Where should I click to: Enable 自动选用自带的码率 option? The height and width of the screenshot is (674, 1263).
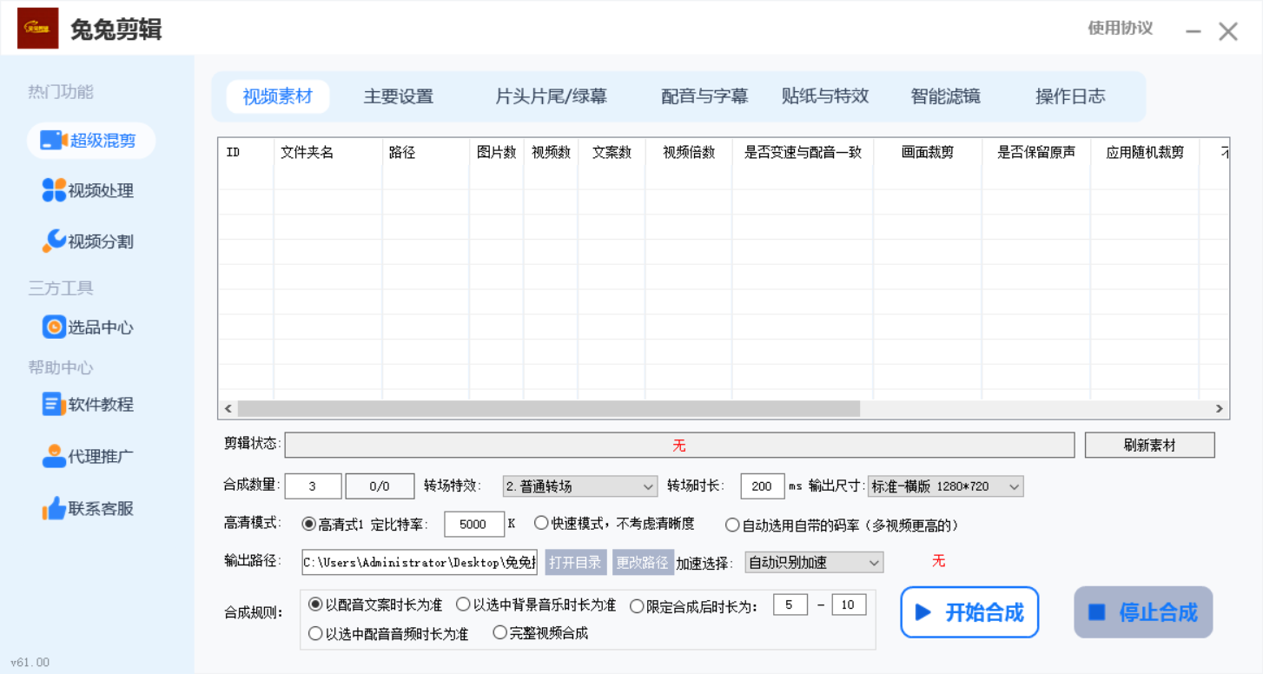pyautogui.click(x=732, y=525)
